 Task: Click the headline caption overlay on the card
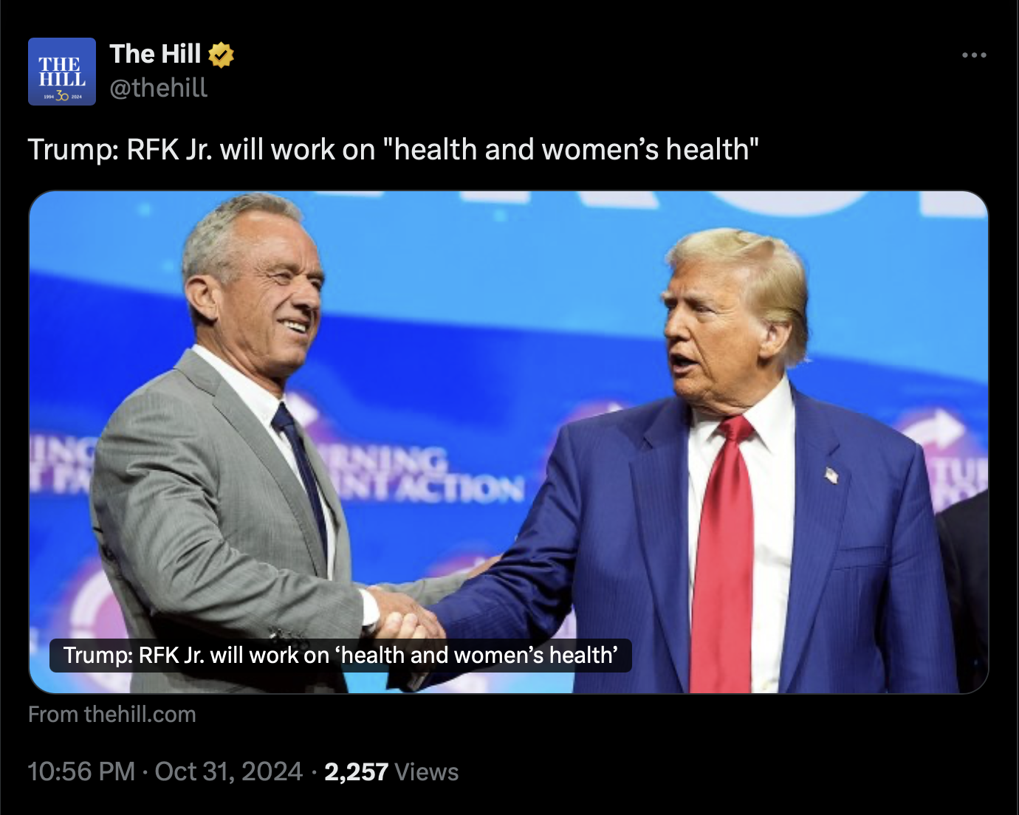point(340,656)
